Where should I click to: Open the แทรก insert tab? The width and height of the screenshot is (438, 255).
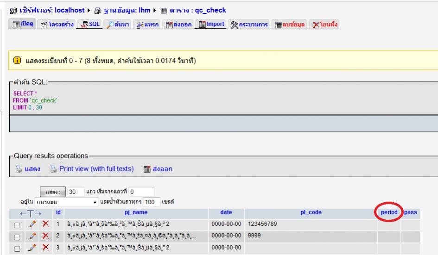tap(147, 24)
